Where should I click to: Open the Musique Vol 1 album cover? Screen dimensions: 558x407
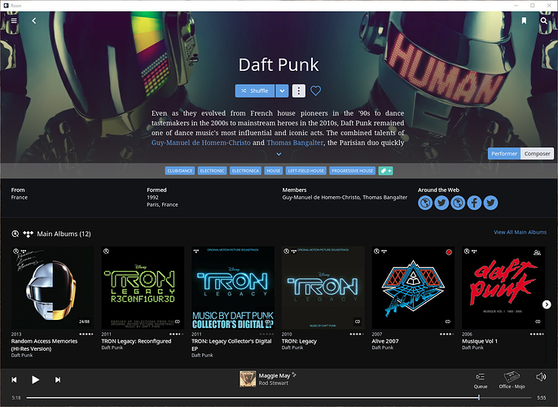click(503, 287)
